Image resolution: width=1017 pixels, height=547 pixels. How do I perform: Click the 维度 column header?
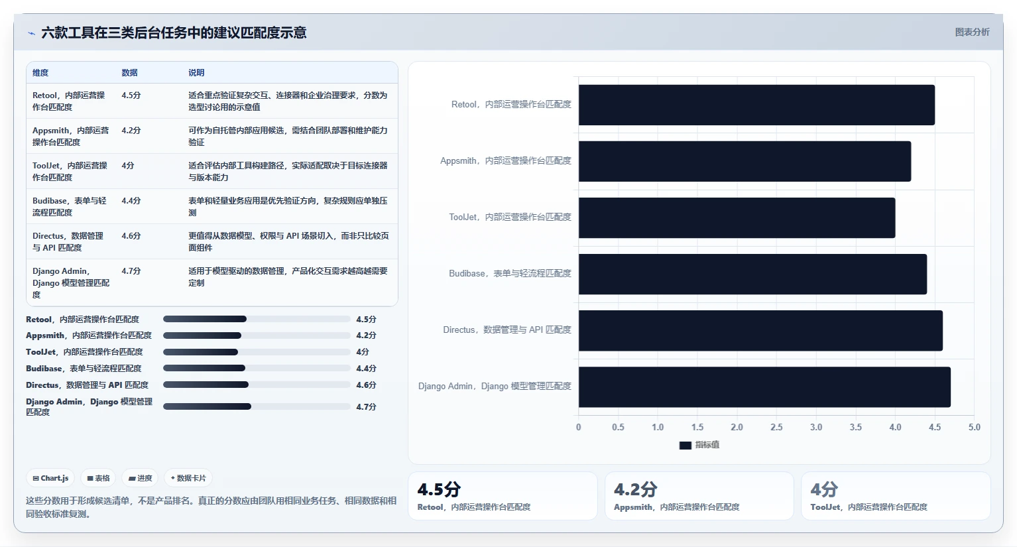point(40,73)
